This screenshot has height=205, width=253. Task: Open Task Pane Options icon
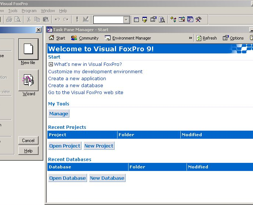226,38
